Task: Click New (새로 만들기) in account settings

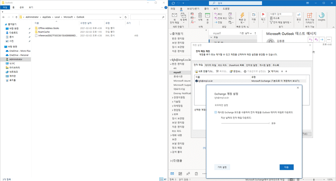Action: pos(204,71)
